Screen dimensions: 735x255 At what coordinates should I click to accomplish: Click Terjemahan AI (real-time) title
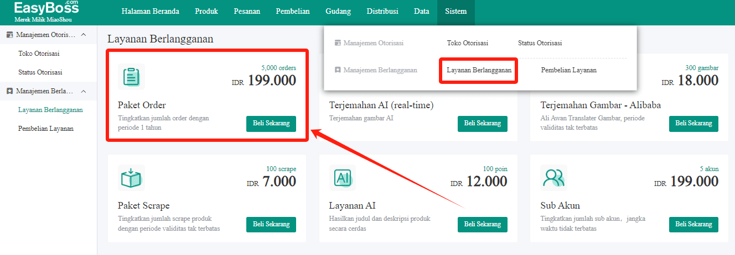click(381, 105)
